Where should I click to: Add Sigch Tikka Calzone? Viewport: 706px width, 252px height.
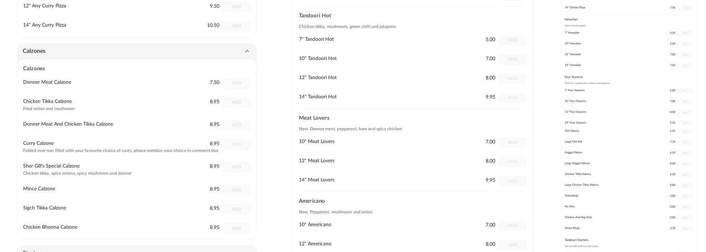pos(236,209)
